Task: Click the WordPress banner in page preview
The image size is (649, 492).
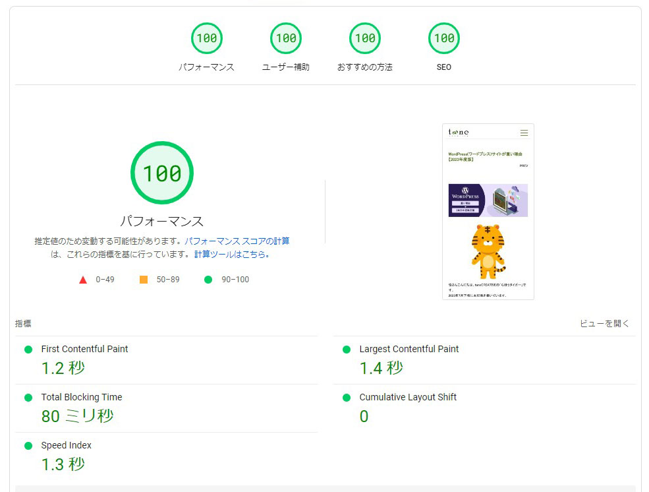Action: (x=488, y=200)
